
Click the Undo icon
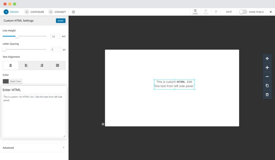pyautogui.click(x=195, y=12)
